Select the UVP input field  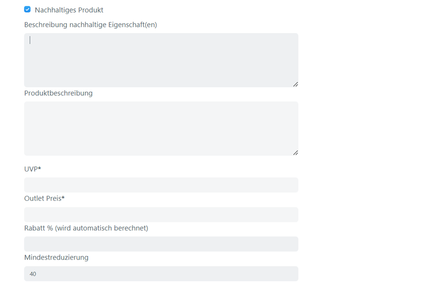tap(161, 185)
